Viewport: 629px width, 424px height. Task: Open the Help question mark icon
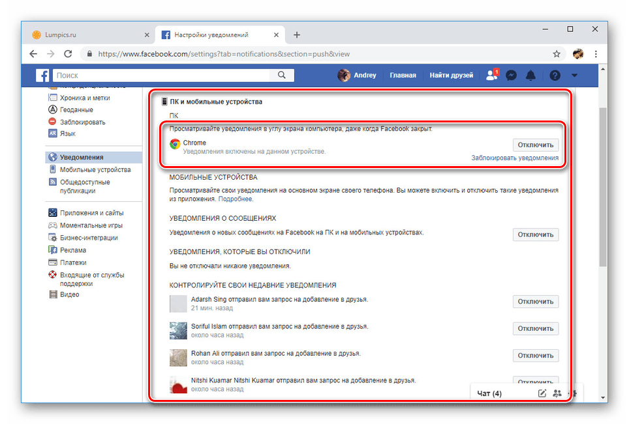pos(555,76)
